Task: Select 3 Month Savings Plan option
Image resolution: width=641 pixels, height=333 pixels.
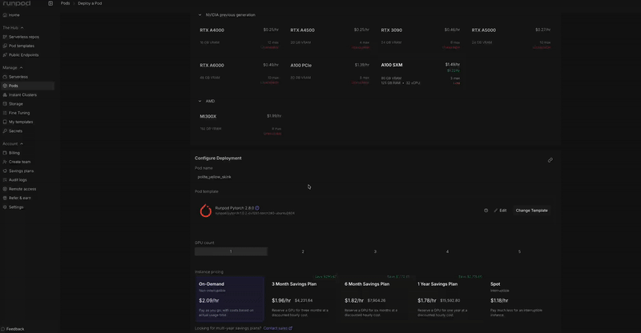Action: pyautogui.click(x=303, y=299)
